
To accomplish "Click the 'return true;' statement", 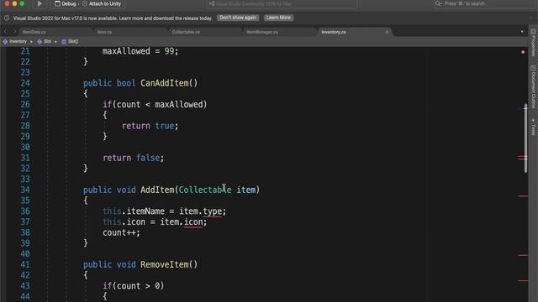I will click(x=150, y=126).
